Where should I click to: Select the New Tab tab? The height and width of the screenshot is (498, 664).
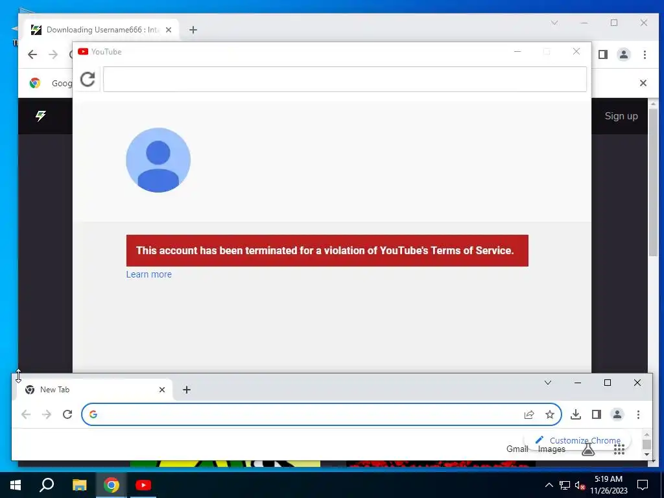tap(95, 390)
